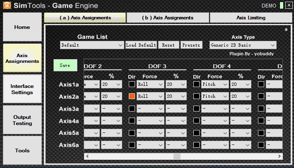The height and width of the screenshot is (168, 294).
Task: Open Axis2a DOF 4 Pitch force dropdown
Action: point(215,96)
